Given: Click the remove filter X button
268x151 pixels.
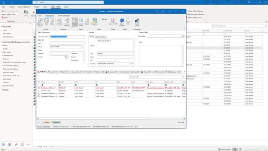Looking at the screenshot, I should point(39,122).
